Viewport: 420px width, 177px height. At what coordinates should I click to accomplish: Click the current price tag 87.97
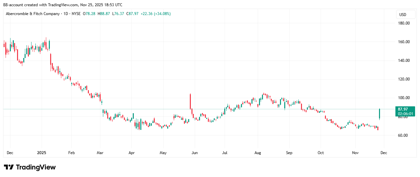[405, 109]
